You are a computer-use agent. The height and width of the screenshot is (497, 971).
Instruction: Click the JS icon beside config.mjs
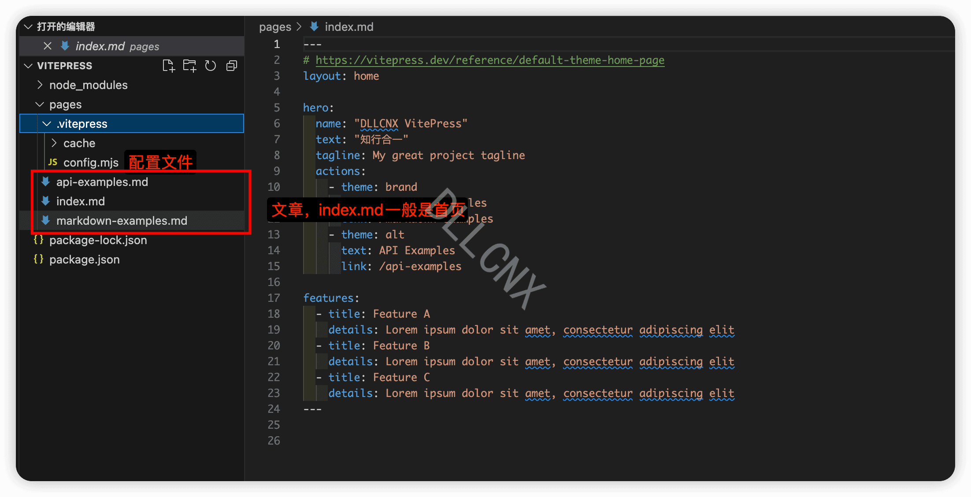click(53, 162)
